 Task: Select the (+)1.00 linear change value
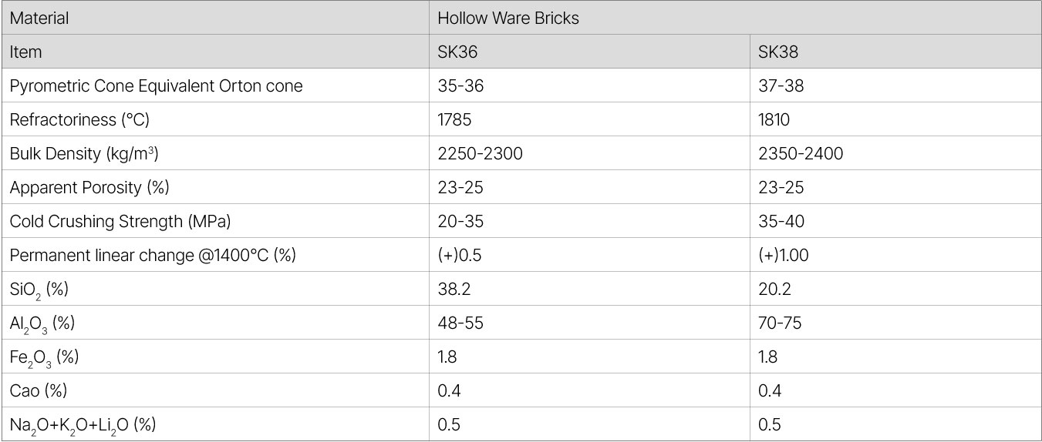pyautogui.click(x=784, y=256)
